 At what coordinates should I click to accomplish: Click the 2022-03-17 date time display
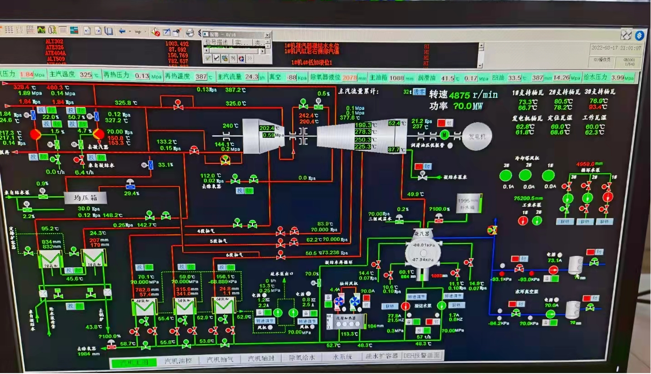(616, 47)
